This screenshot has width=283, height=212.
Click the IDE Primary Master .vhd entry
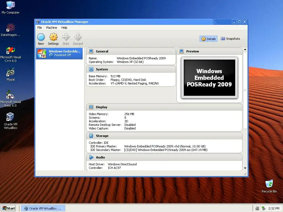165,146
